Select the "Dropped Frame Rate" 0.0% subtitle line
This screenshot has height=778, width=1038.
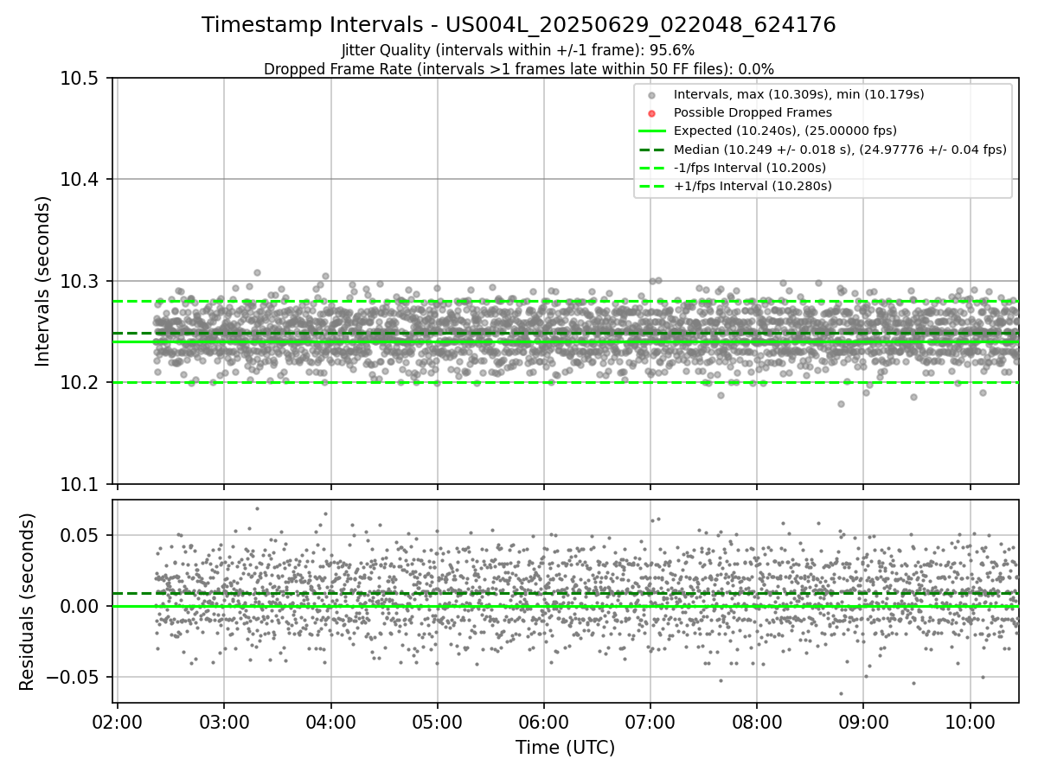coord(519,69)
